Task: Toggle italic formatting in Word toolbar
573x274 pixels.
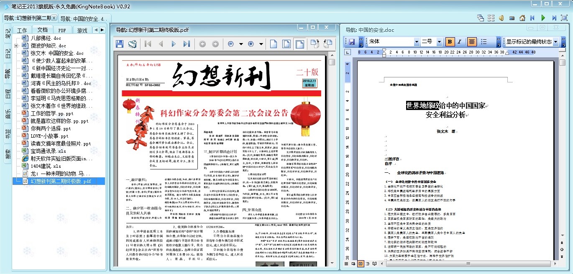Action: click(x=459, y=42)
